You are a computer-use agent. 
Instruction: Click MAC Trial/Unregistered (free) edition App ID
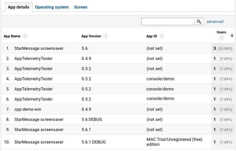174,142
